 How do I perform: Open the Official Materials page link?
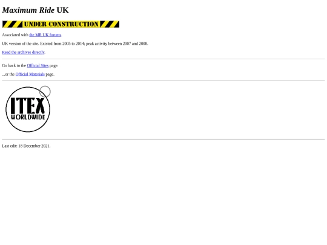30,74
